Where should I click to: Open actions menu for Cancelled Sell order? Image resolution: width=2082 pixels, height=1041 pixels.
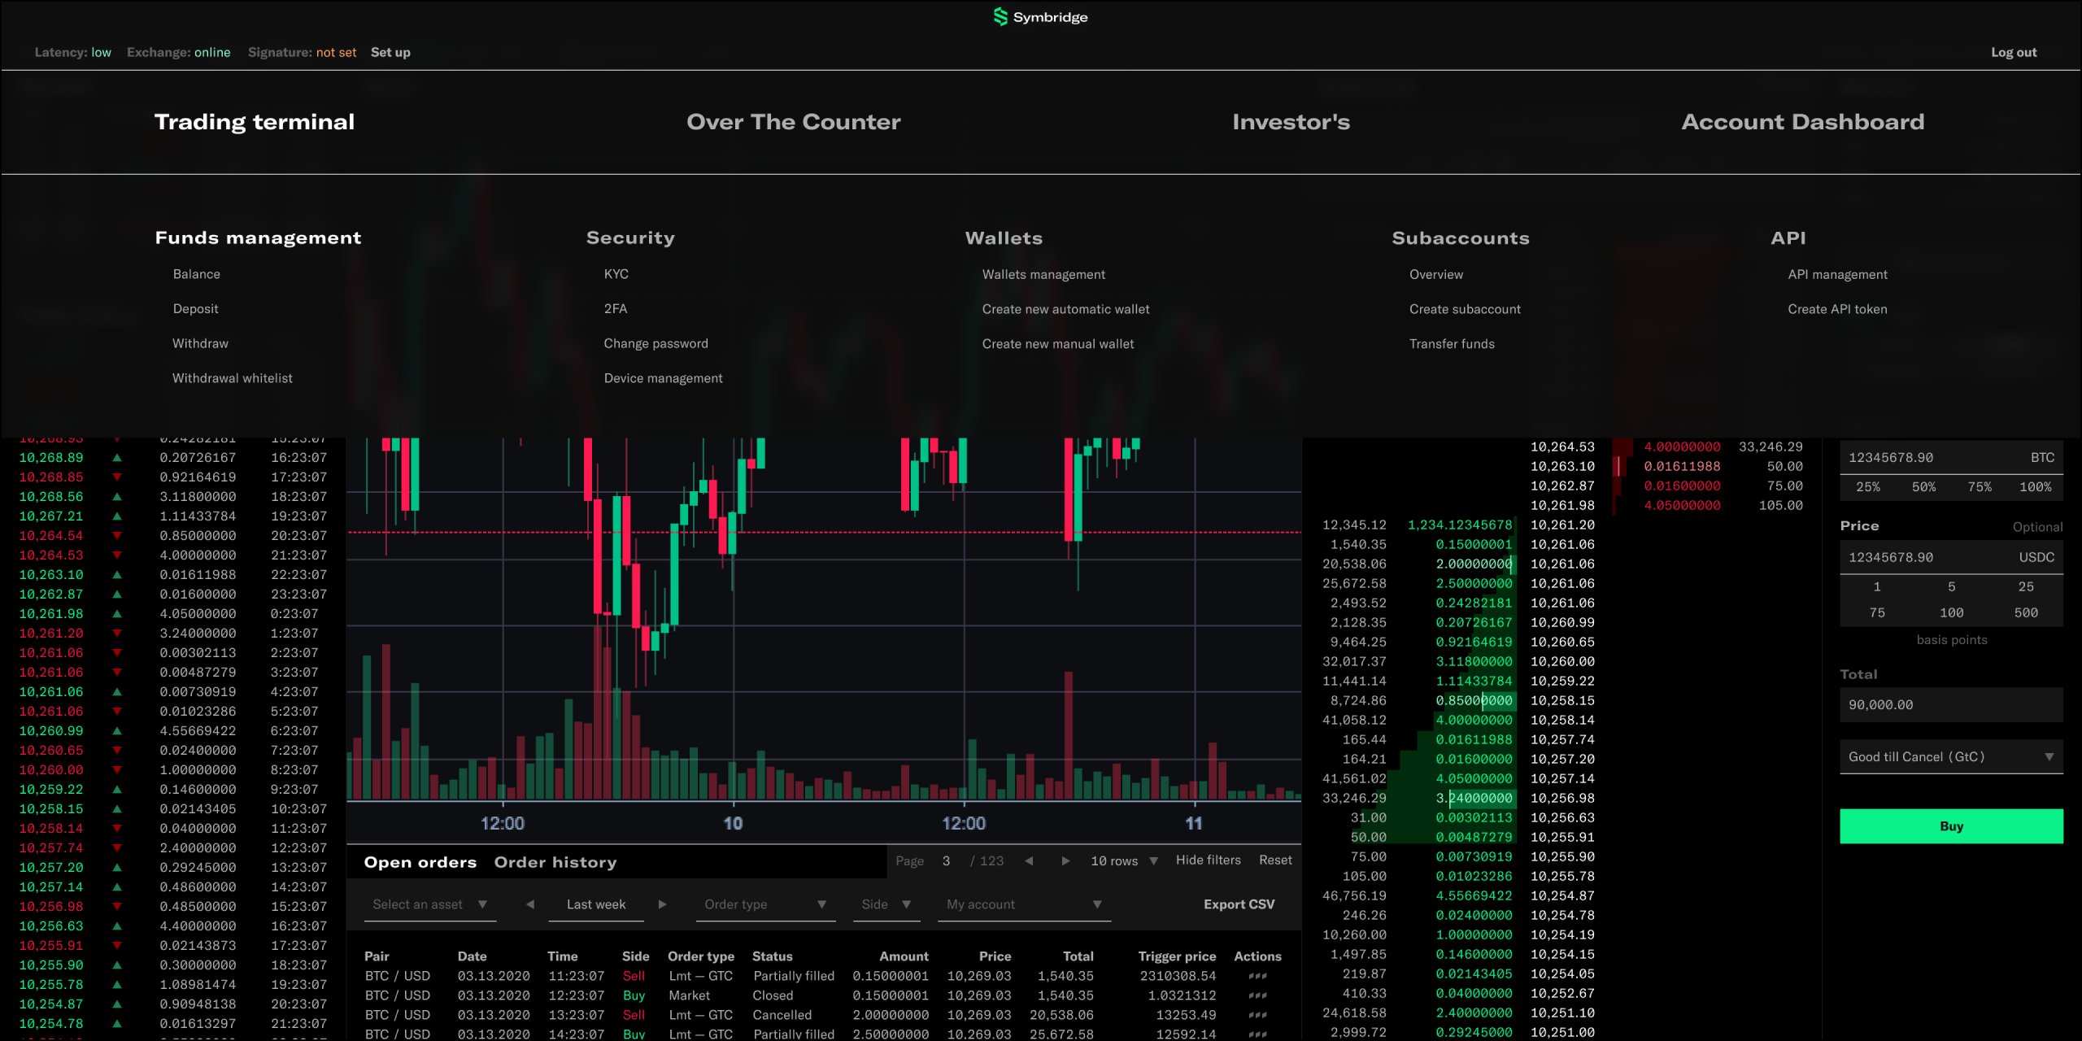pos(1257,1015)
